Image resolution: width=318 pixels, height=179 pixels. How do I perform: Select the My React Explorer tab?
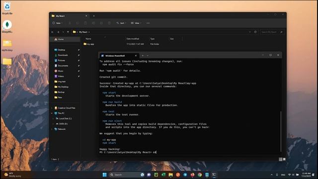[69, 16]
